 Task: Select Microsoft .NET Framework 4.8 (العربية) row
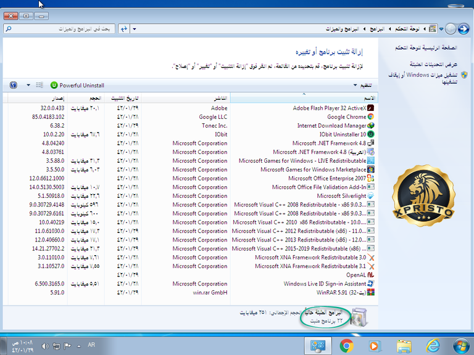pos(191,152)
